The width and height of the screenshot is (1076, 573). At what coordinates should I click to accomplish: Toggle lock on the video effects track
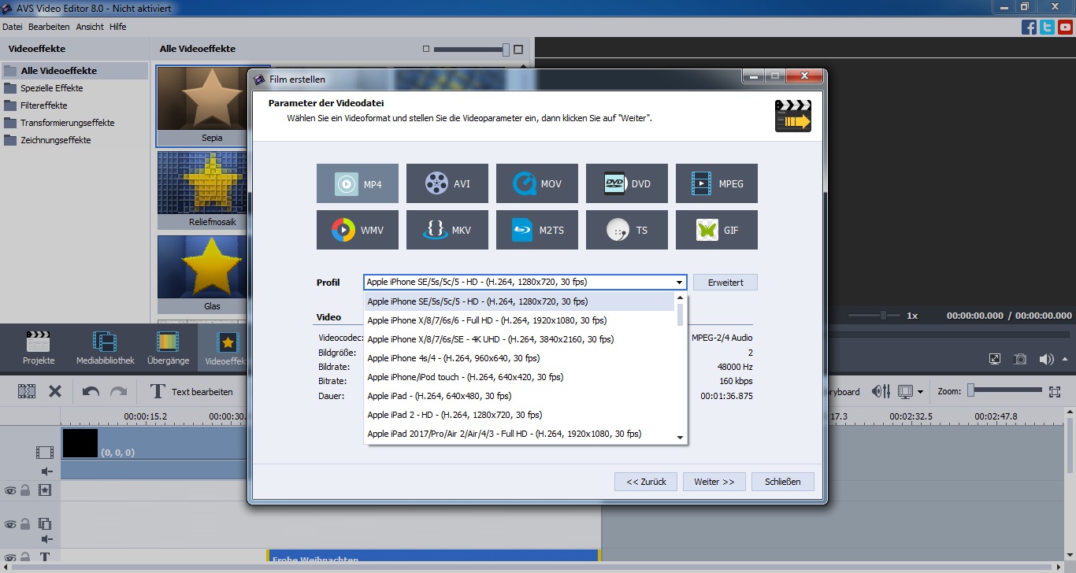click(25, 490)
